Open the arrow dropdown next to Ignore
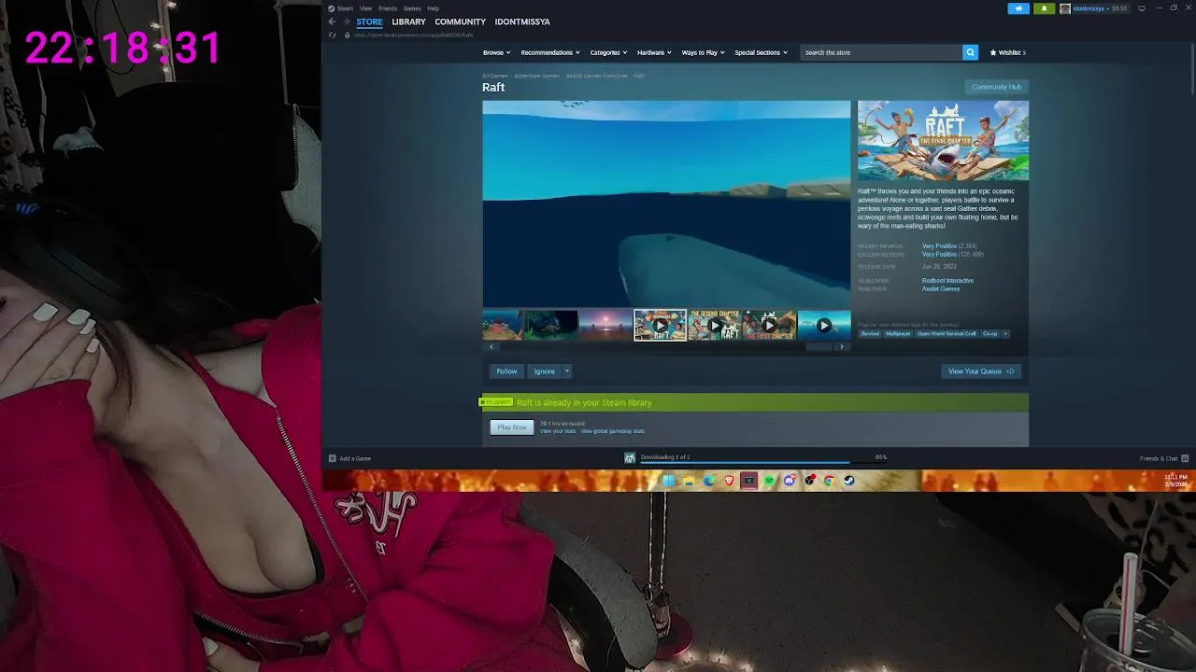Screen dimensions: 1196x672 coord(566,371)
